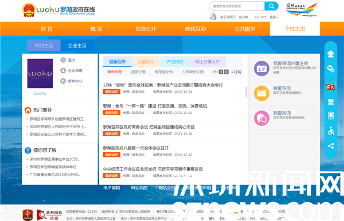Image resolution: width=344 pixels, height=221 pixels.
Task: Open the mobile version phone icon
Action: (x=331, y=116)
